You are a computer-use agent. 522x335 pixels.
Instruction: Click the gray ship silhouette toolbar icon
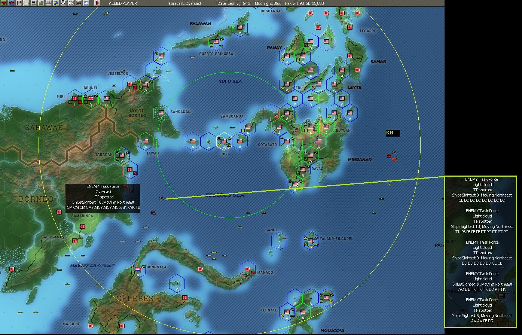point(48,3)
